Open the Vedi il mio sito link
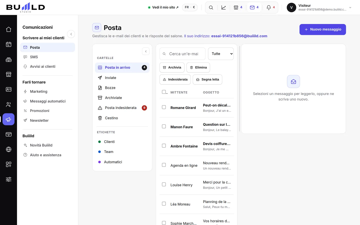360x225 pixels. click(163, 7)
